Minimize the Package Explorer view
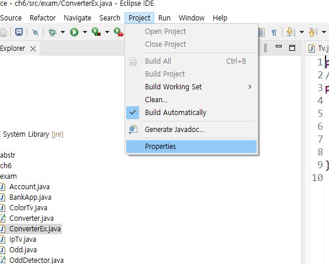The image size is (329, 264). click(x=279, y=46)
